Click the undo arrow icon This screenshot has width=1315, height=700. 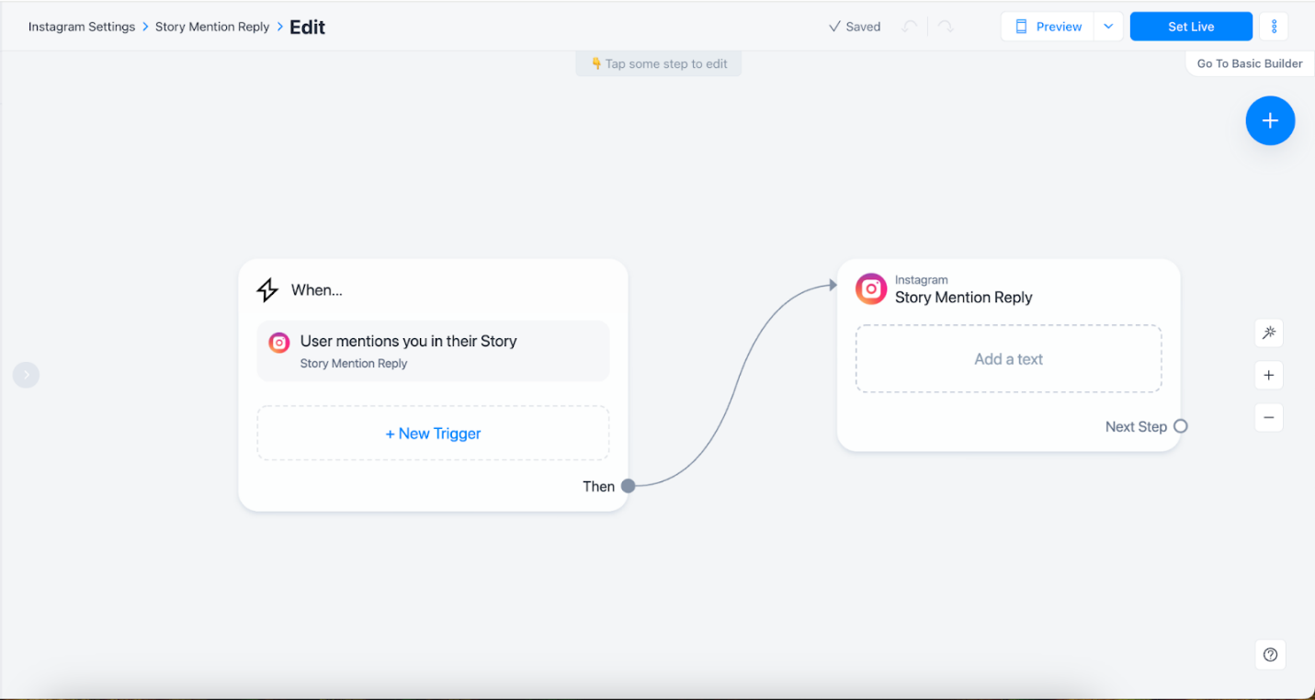910,27
